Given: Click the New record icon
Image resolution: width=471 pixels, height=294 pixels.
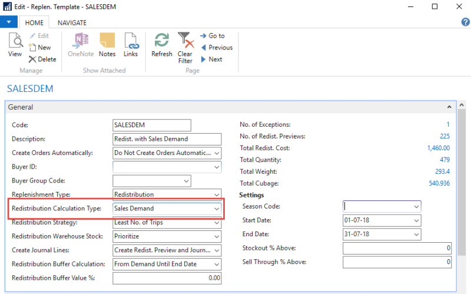Looking at the screenshot, I should tap(39, 47).
